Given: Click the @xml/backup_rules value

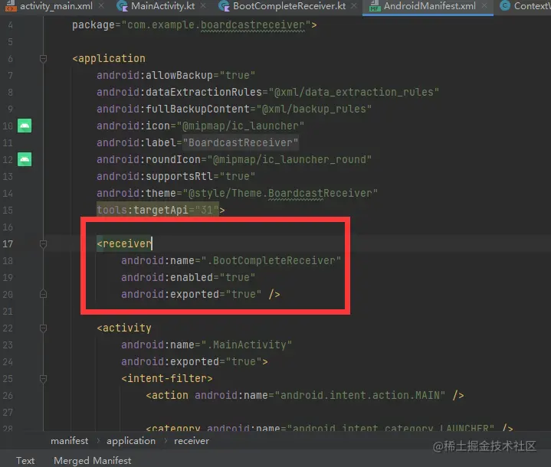Looking at the screenshot, I should [313, 109].
